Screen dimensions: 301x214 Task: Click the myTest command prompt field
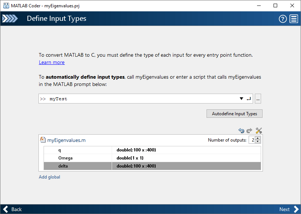(x=139, y=99)
